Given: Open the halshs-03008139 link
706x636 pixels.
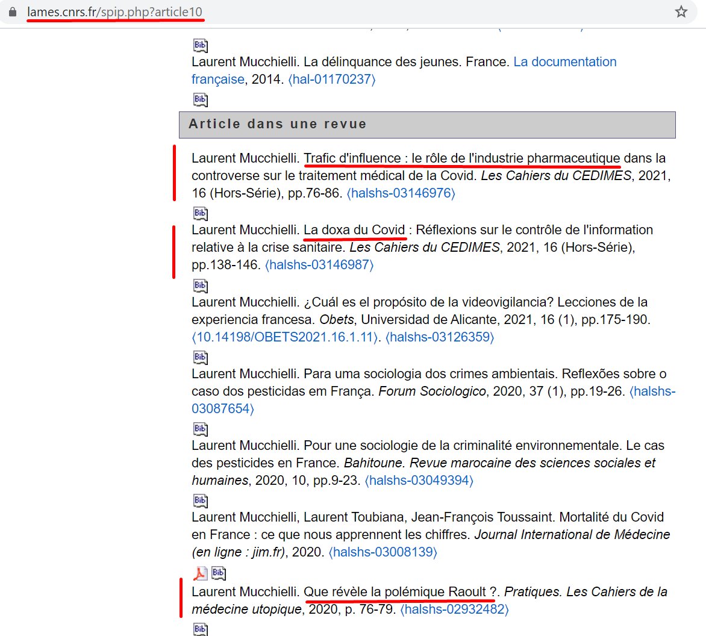Looking at the screenshot, I should [x=383, y=552].
